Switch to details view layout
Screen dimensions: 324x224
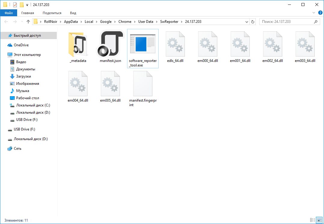pyautogui.click(x=313, y=220)
